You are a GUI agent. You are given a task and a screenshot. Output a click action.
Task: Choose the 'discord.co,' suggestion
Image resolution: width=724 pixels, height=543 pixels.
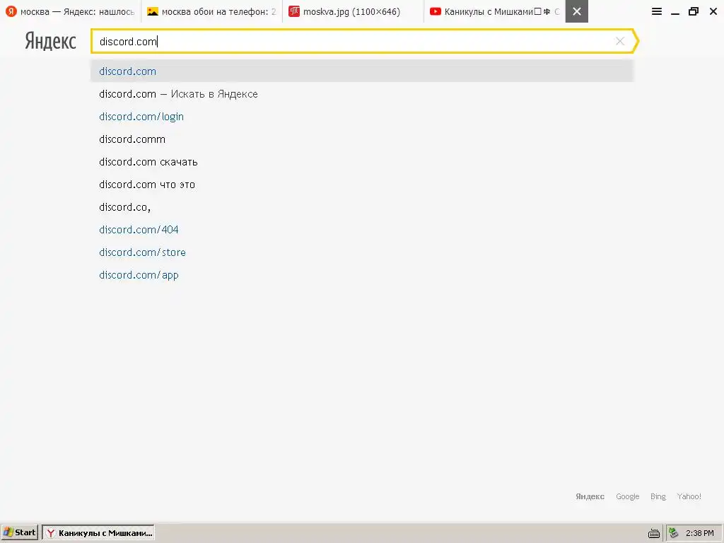point(362,207)
